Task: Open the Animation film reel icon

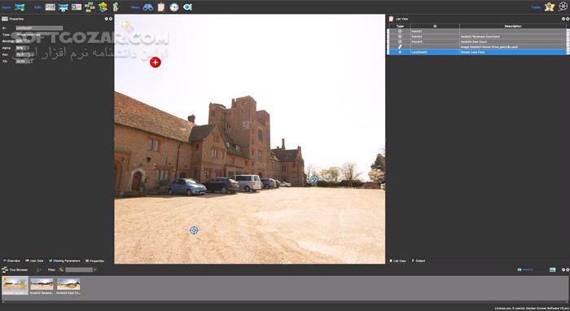Action: click(563, 7)
